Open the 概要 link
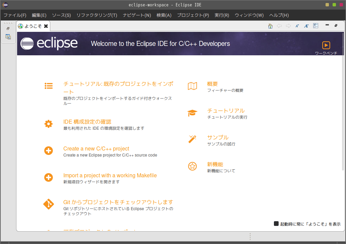 (x=212, y=84)
